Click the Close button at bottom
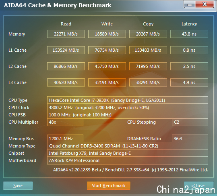217x196 pixels. click(x=199, y=185)
